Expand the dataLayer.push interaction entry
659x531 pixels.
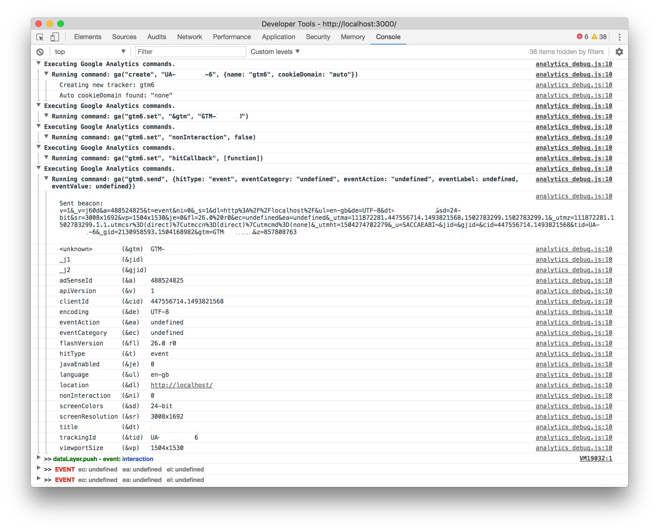pos(39,458)
